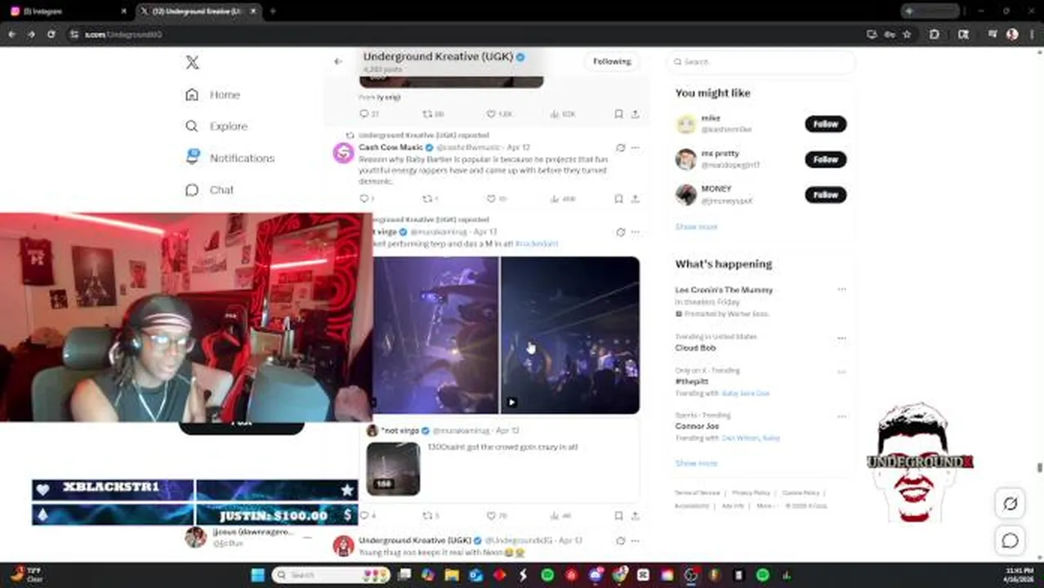This screenshot has width=1044, height=588.
Task: Click the Following button on profile header
Action: (612, 61)
